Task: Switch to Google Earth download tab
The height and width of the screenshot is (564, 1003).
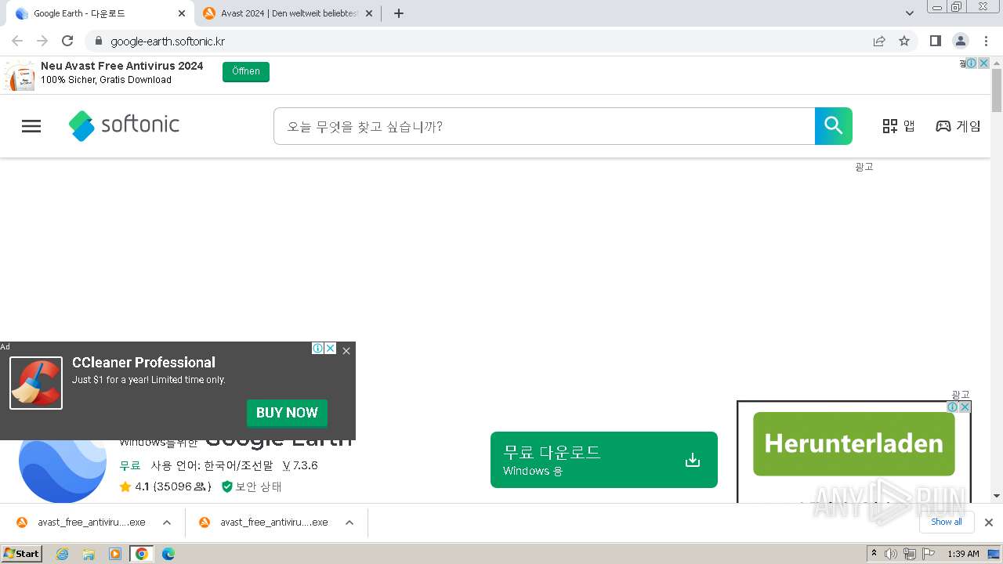Action: [100, 13]
